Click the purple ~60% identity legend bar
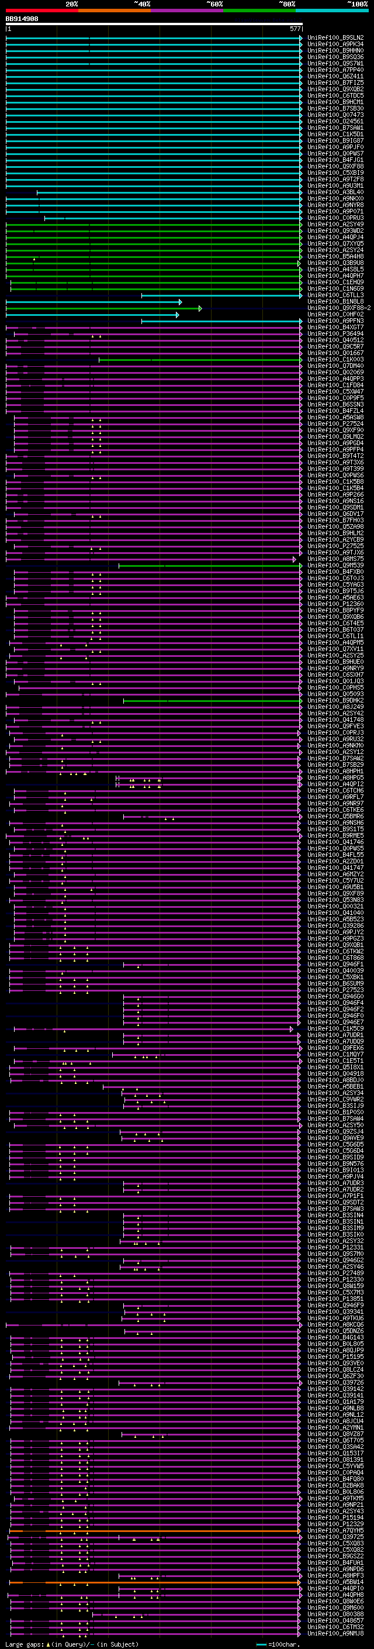 pos(186,11)
